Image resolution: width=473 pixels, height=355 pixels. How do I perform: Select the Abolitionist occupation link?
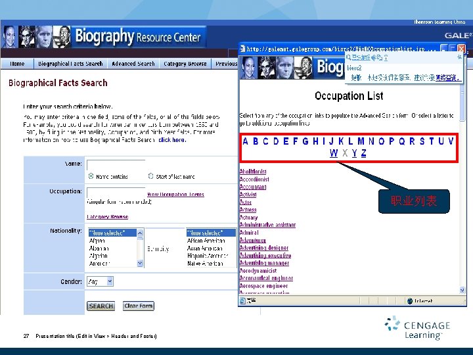pos(253,172)
